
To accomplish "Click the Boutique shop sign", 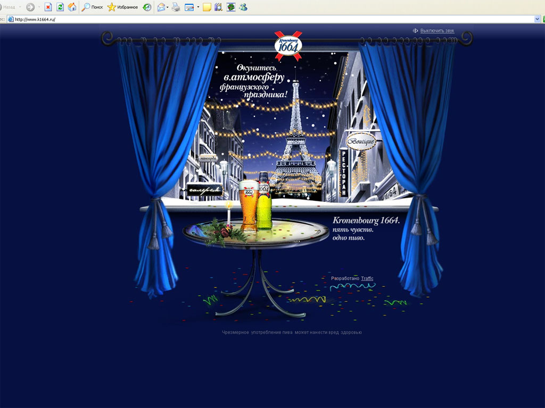I will pyautogui.click(x=361, y=141).
